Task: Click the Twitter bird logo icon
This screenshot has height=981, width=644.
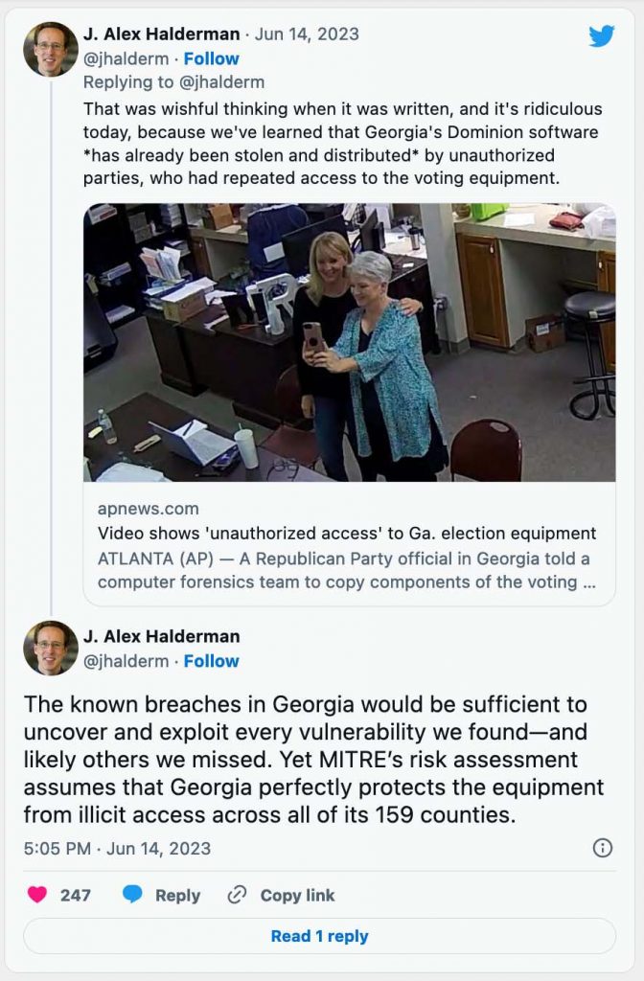Action: point(601,36)
